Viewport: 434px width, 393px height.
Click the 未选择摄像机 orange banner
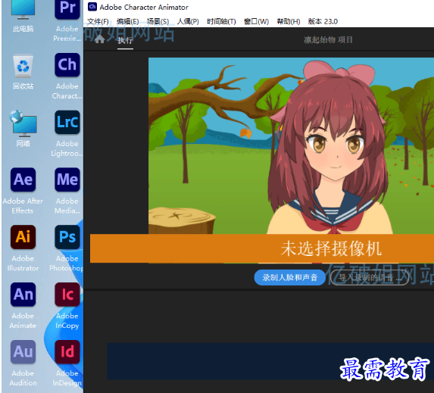[262, 248]
